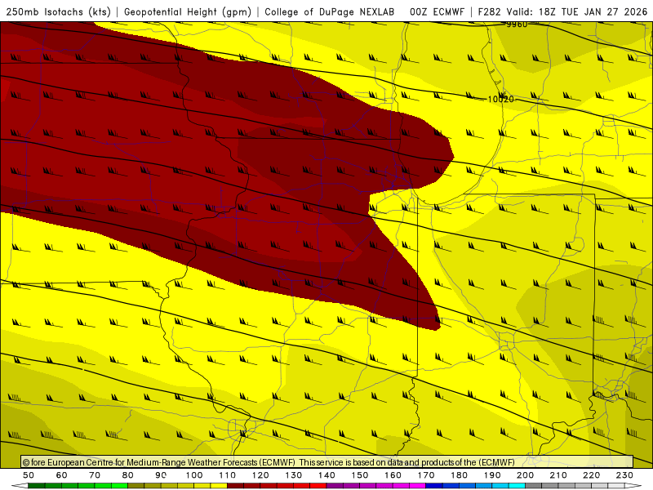Pick the brightest magenta colorbar swatch

(x=417, y=486)
